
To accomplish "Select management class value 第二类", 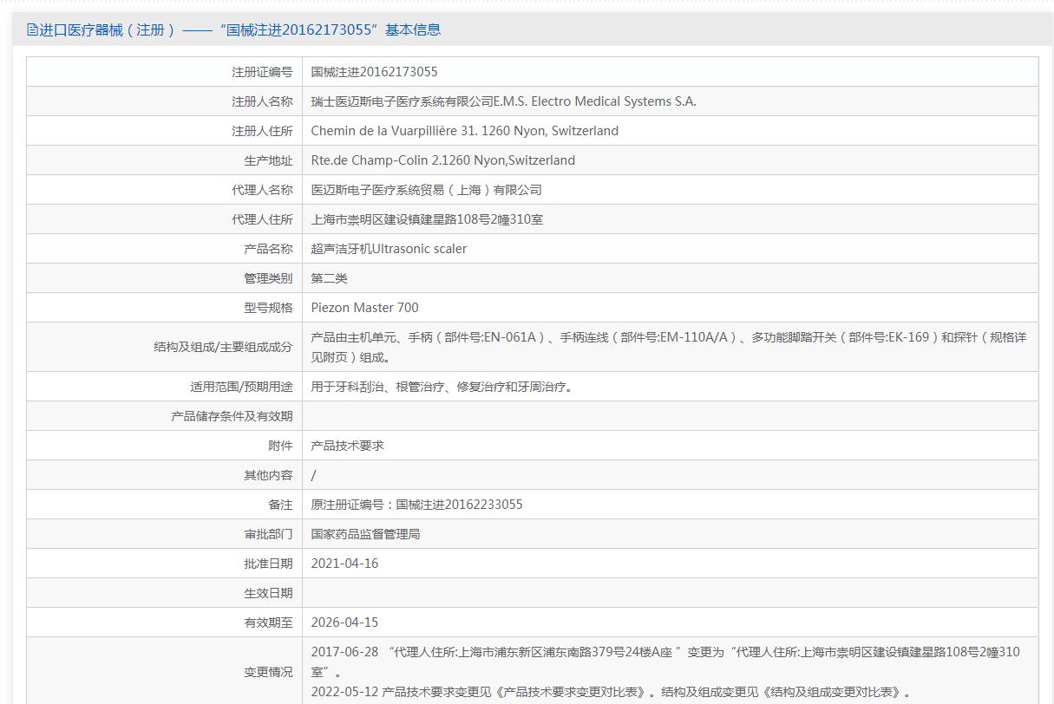I will click(x=330, y=278).
